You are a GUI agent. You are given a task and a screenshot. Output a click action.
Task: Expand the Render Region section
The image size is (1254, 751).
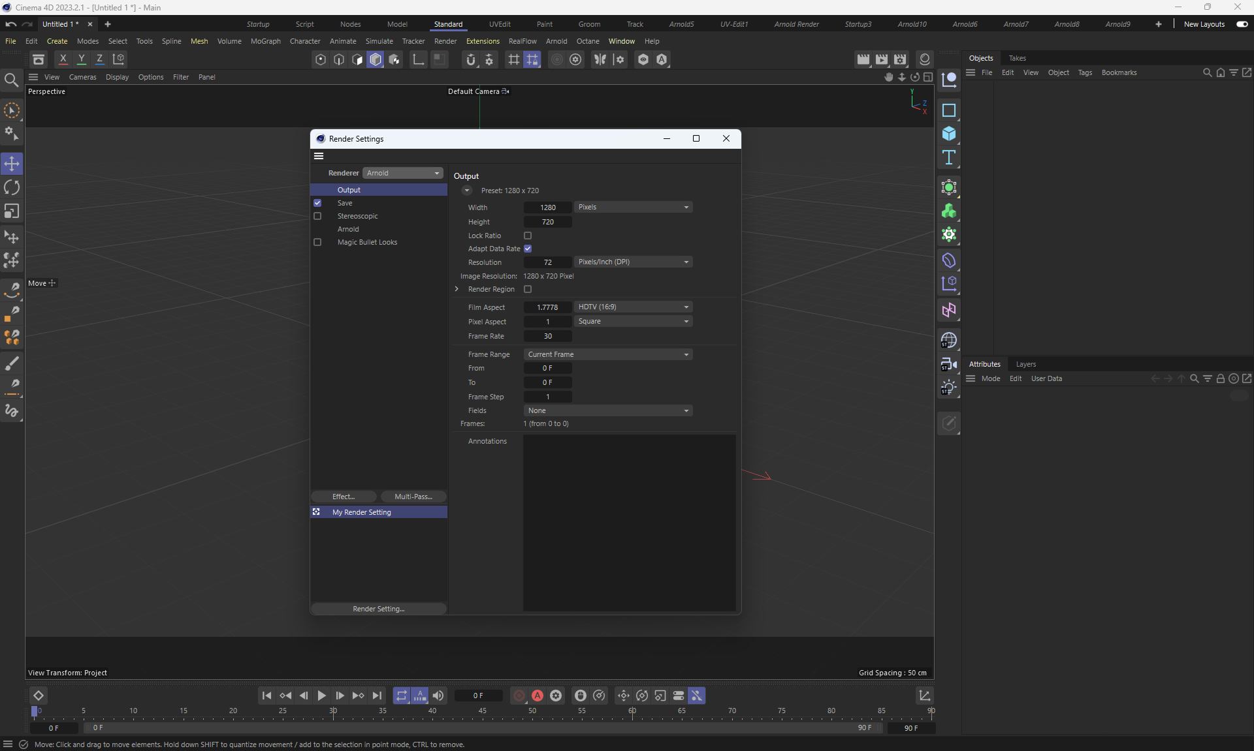point(457,289)
